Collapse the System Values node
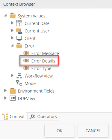112x140 pixels. click(x=5, y=16)
